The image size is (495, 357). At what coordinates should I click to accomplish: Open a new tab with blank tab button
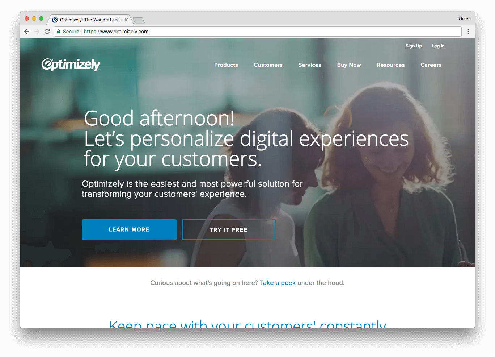click(139, 20)
